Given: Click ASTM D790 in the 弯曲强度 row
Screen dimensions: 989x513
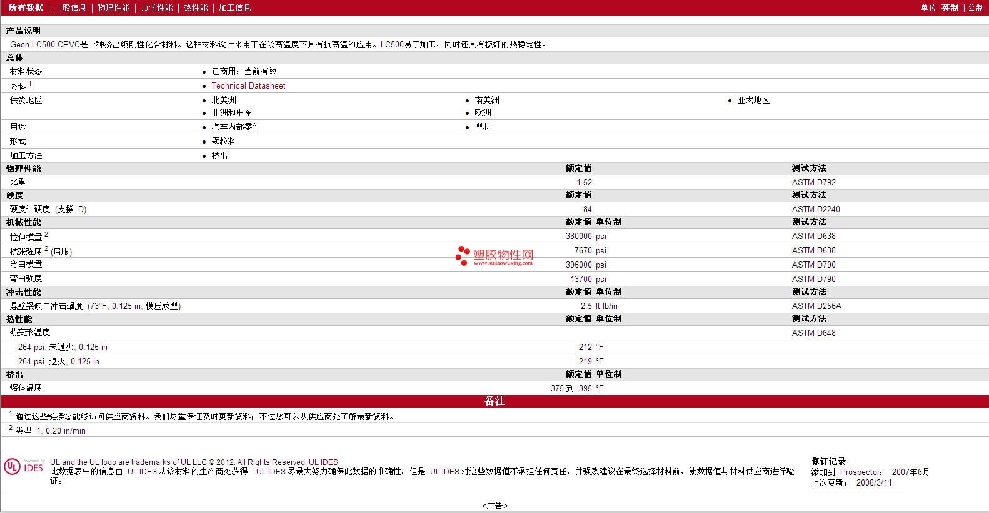Looking at the screenshot, I should tap(813, 279).
